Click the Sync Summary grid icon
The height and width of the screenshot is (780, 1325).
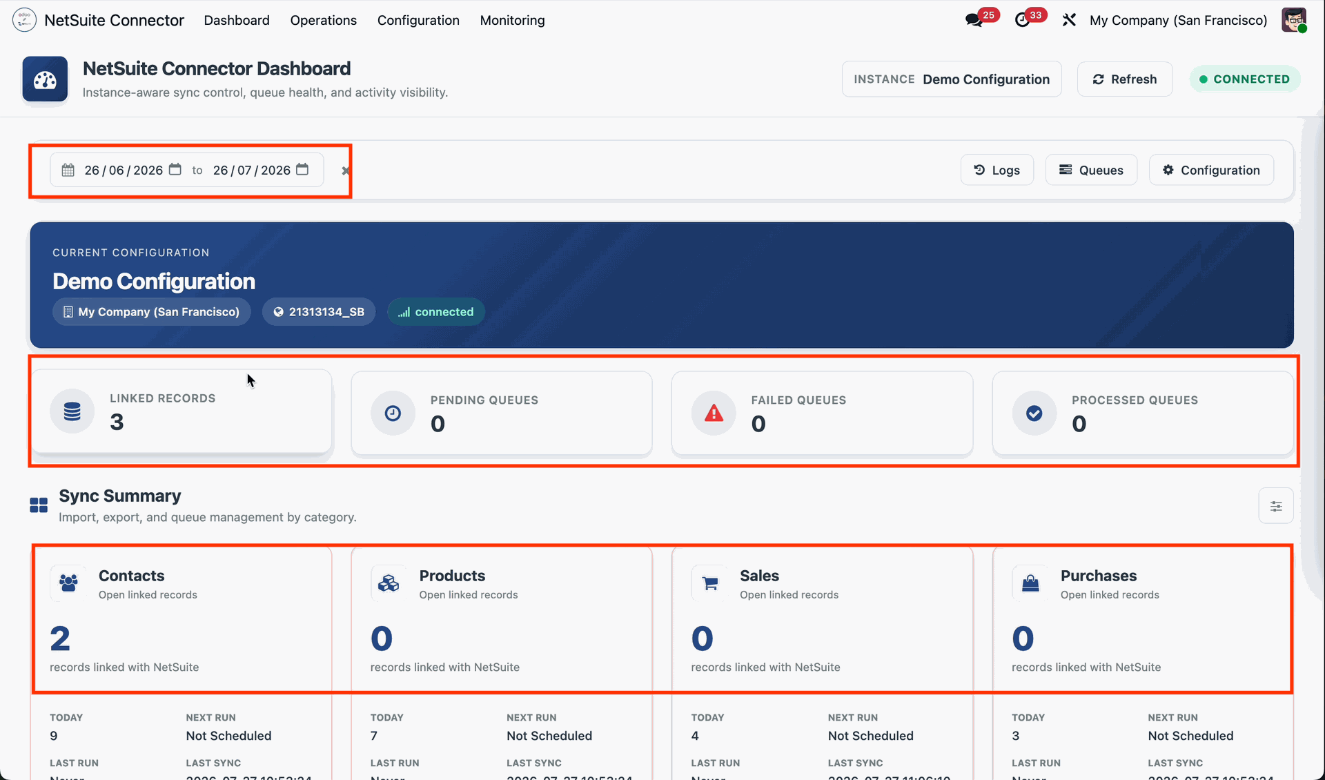pyautogui.click(x=39, y=505)
